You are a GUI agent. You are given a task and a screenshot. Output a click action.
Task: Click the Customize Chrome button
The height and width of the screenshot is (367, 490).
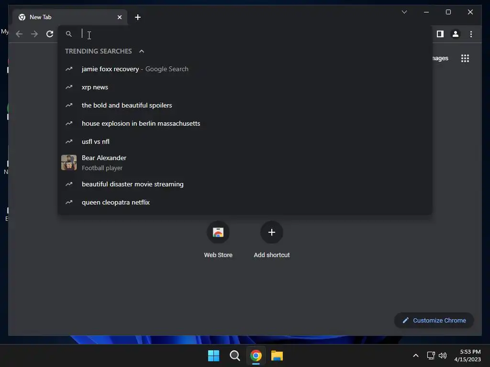tap(434, 321)
